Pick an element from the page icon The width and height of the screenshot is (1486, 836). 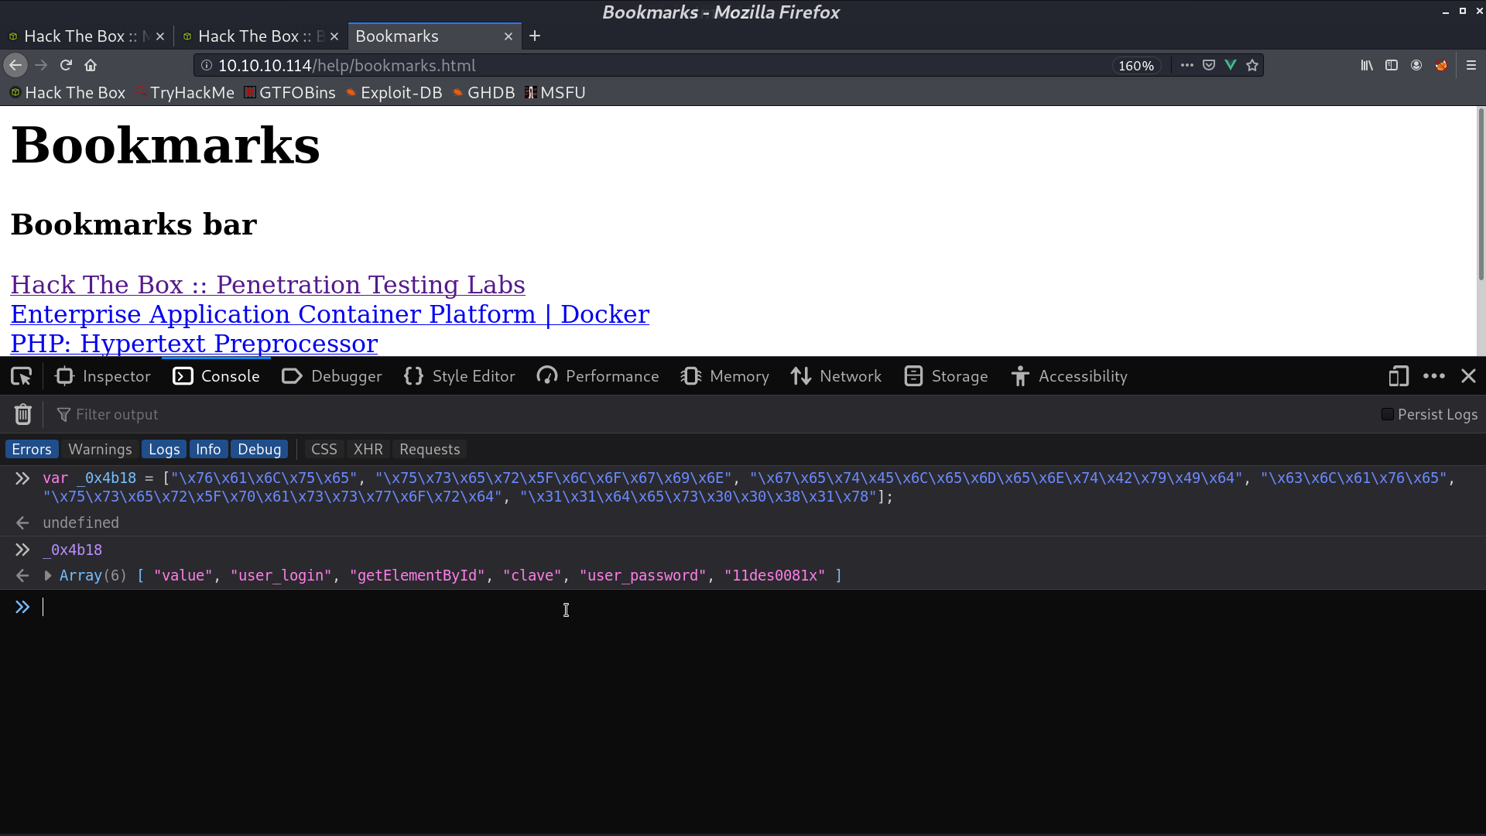[21, 376]
